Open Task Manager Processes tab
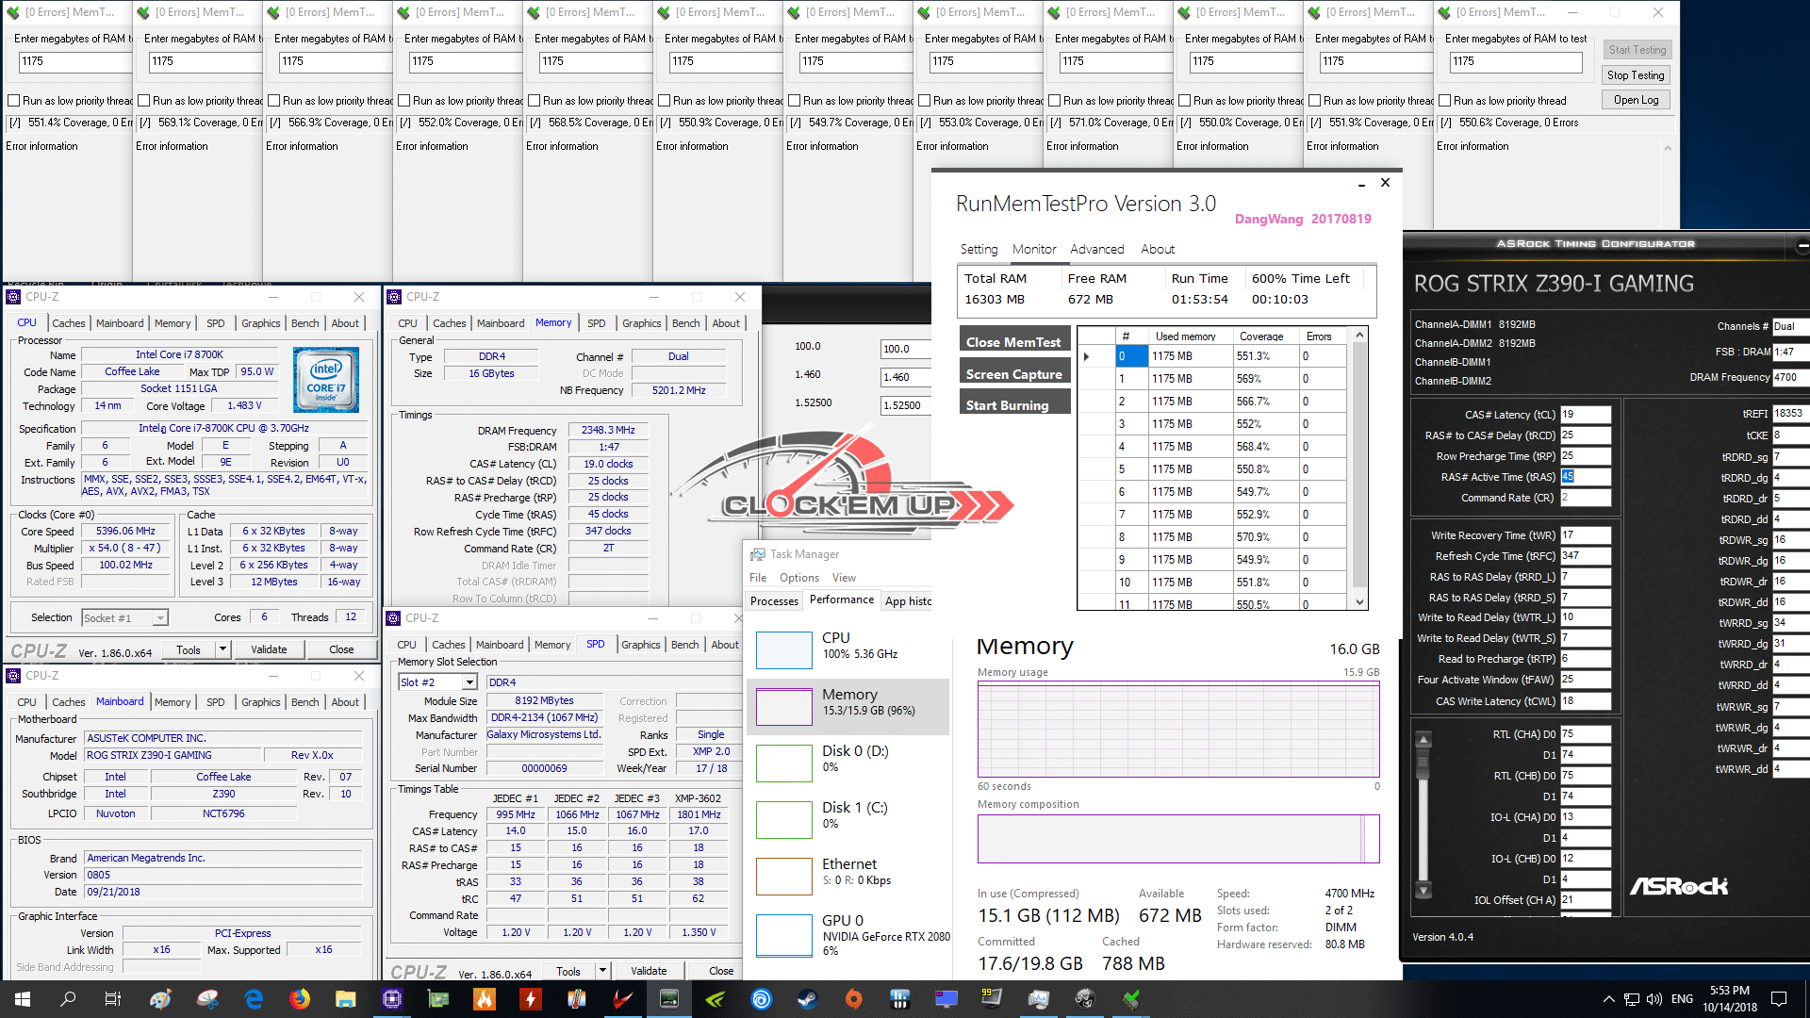The width and height of the screenshot is (1810, 1018). click(774, 601)
